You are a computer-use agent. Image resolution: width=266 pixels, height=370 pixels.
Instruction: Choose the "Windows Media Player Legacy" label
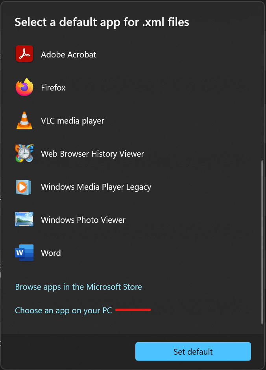point(96,187)
